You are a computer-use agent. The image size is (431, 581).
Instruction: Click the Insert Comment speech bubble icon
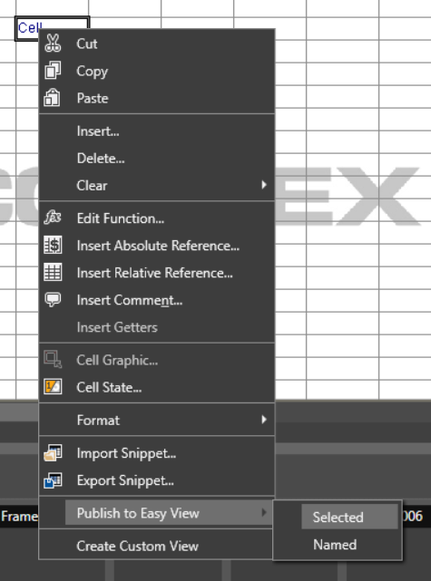(x=53, y=299)
